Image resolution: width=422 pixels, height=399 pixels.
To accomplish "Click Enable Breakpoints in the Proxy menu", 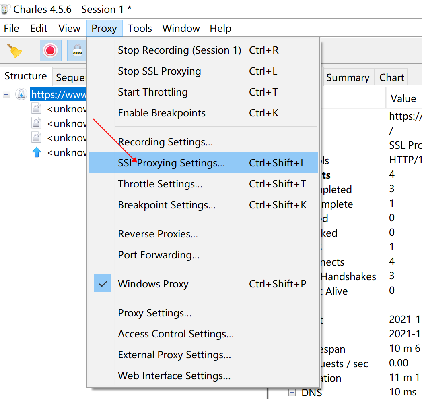I will click(161, 113).
